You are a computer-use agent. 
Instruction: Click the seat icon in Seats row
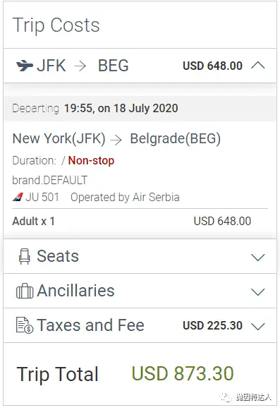click(x=25, y=256)
